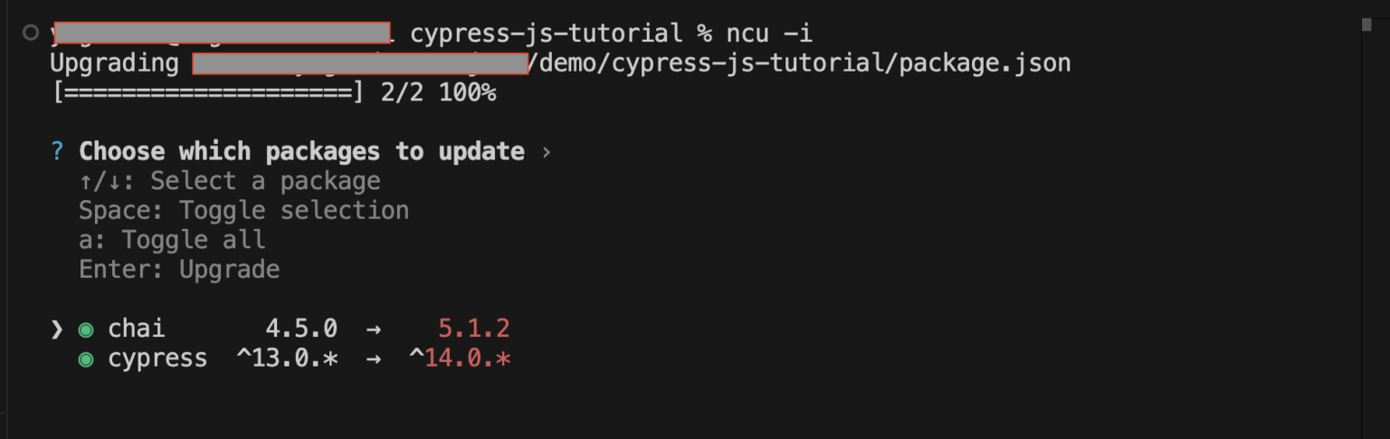Click the blue question mark prompt icon
This screenshot has height=439, width=1390.
coord(58,151)
